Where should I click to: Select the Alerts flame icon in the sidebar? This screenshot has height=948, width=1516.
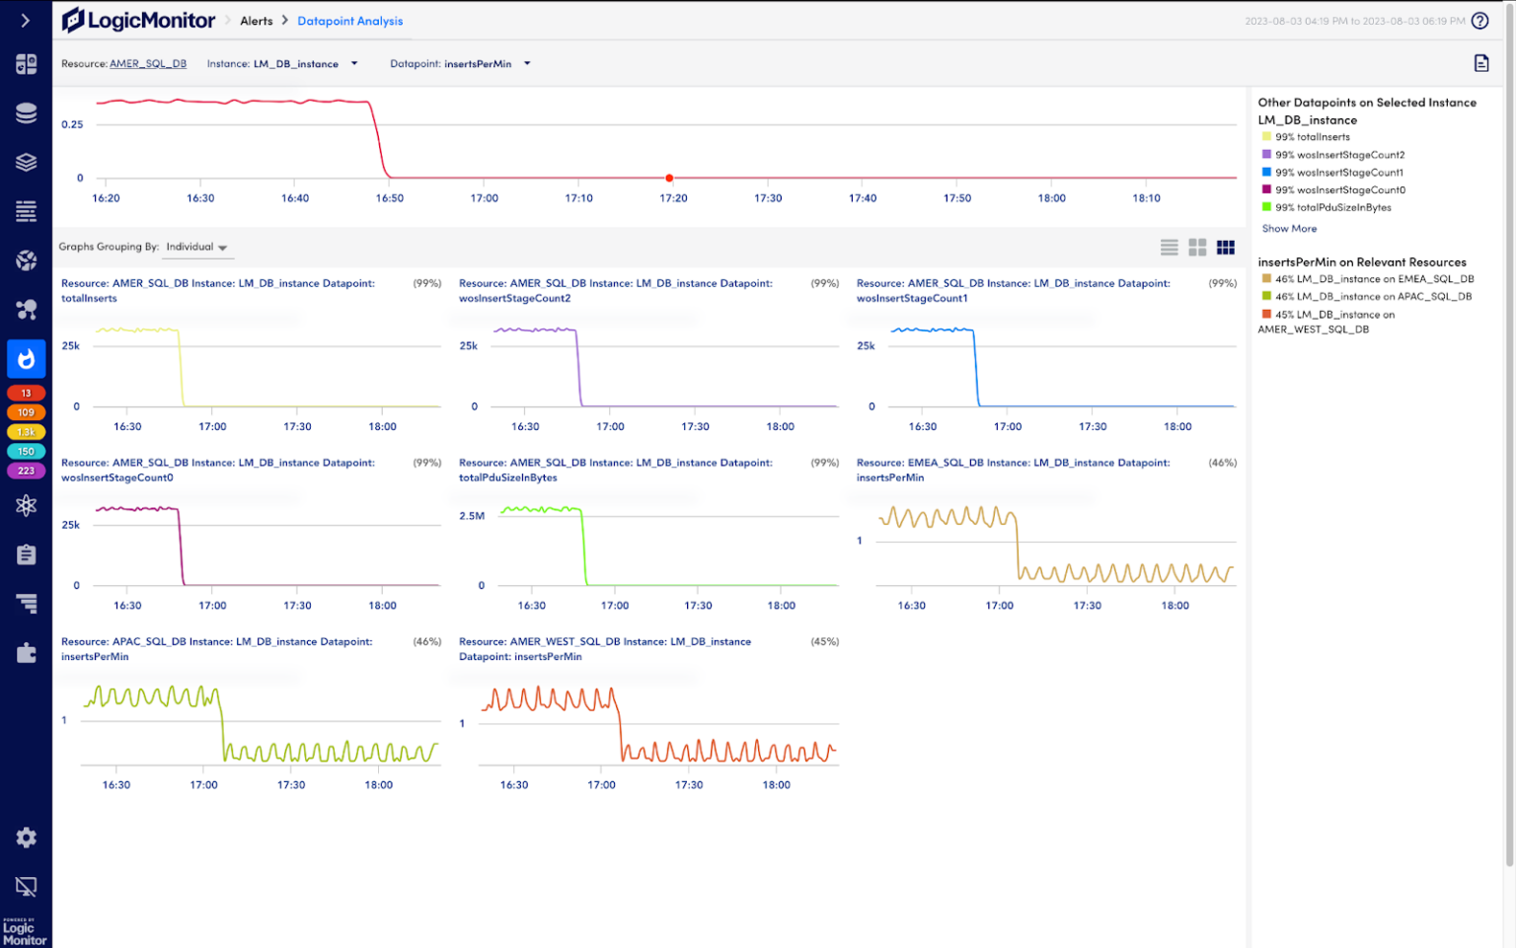(x=26, y=358)
